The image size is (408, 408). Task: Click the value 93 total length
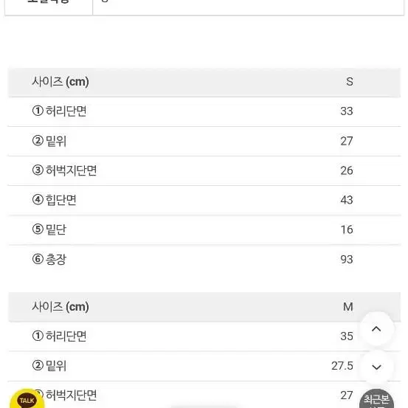tap(347, 260)
